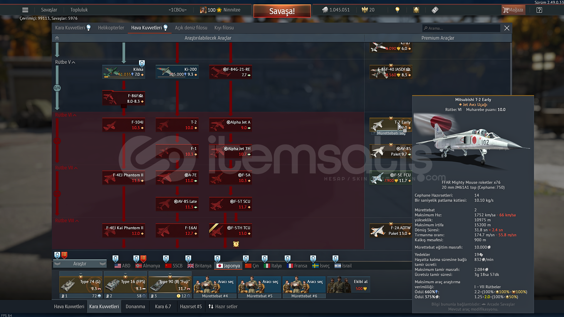
Task: Select premium AV-8S Paket 9.7
Action: coord(391,151)
